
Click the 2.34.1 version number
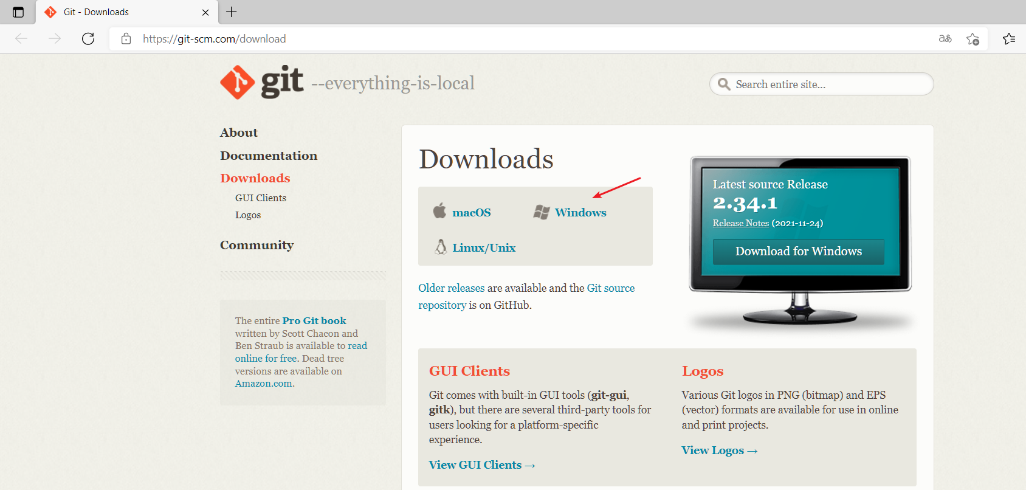[745, 203]
